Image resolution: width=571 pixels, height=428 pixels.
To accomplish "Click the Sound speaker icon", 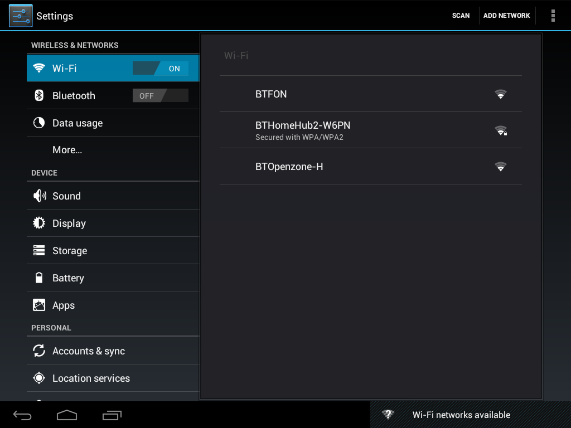I will (x=40, y=196).
